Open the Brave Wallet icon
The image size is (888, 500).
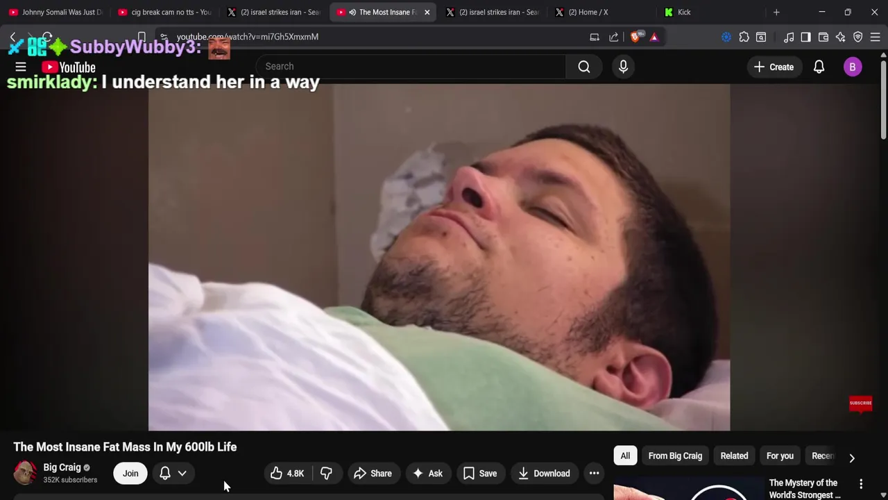point(823,37)
